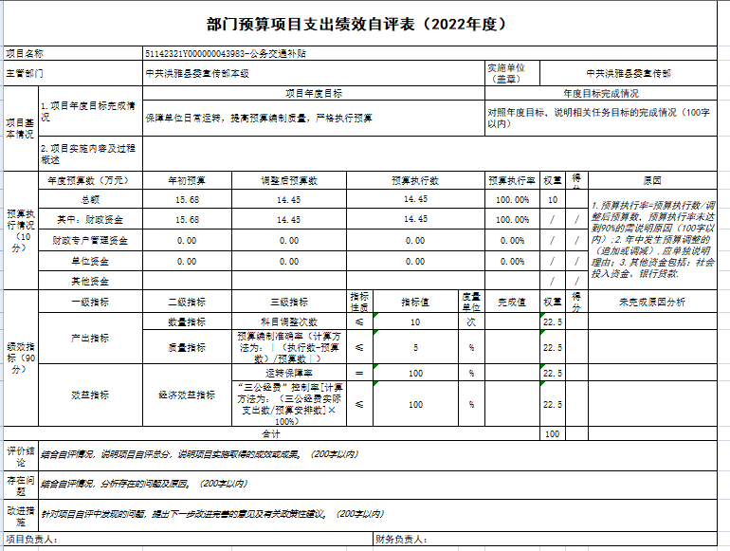Click the 对照年度目标 description cell
Screen dimensions: 730x551
coord(601,118)
